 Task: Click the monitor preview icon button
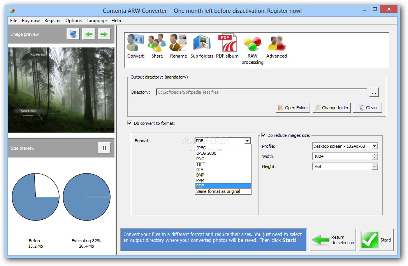click(73, 34)
